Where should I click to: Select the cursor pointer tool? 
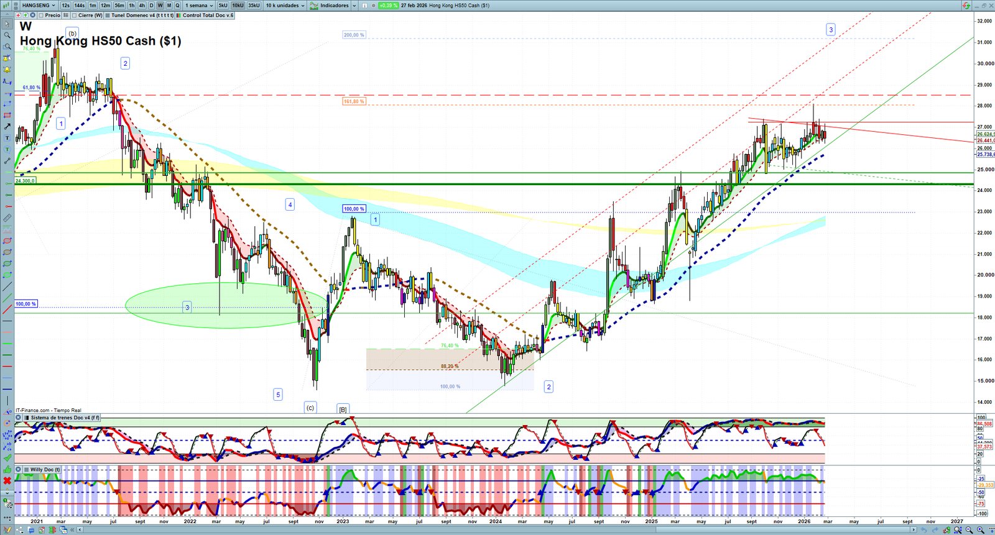pos(7,24)
